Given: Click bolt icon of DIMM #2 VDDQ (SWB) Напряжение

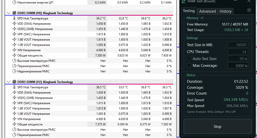Looking at the screenshot, I should pyautogui.click(x=14, y=98).
